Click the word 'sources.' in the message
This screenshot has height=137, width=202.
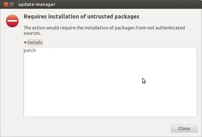pos(32,34)
